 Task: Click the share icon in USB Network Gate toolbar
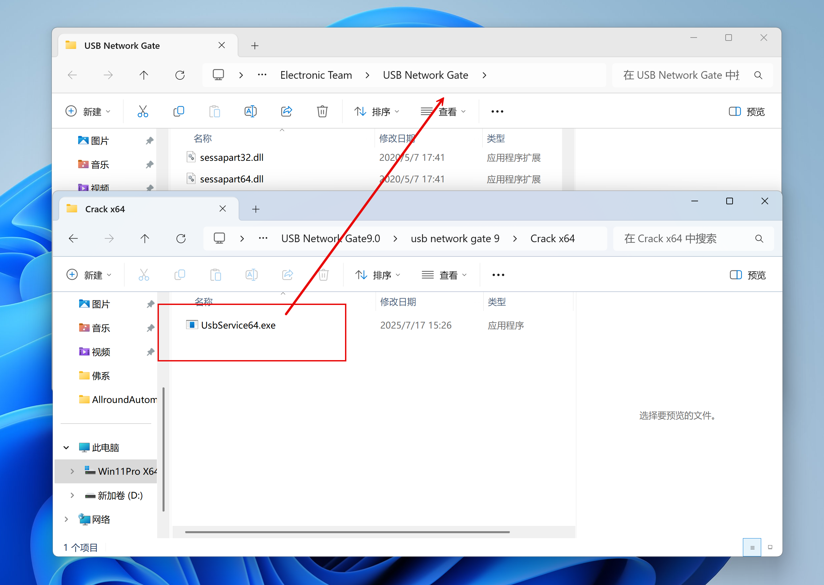coord(286,111)
